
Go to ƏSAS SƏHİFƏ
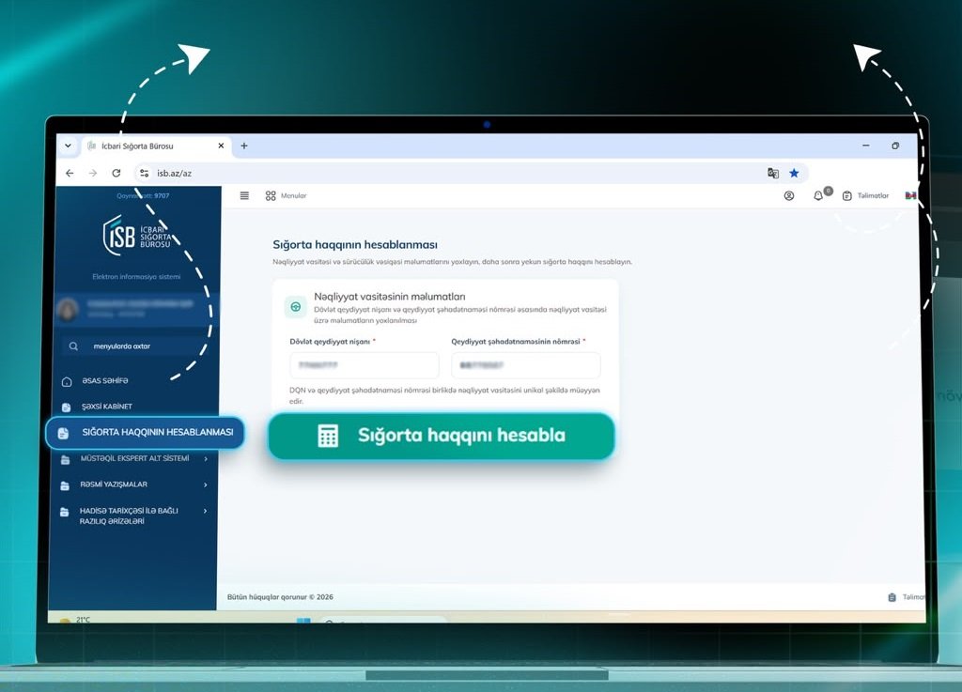pos(105,380)
